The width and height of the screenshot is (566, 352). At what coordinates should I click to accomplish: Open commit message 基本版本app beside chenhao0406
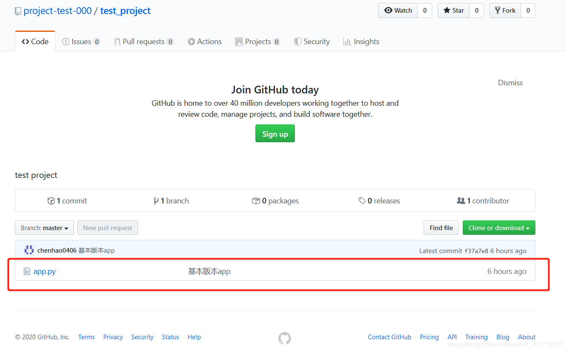pos(96,251)
